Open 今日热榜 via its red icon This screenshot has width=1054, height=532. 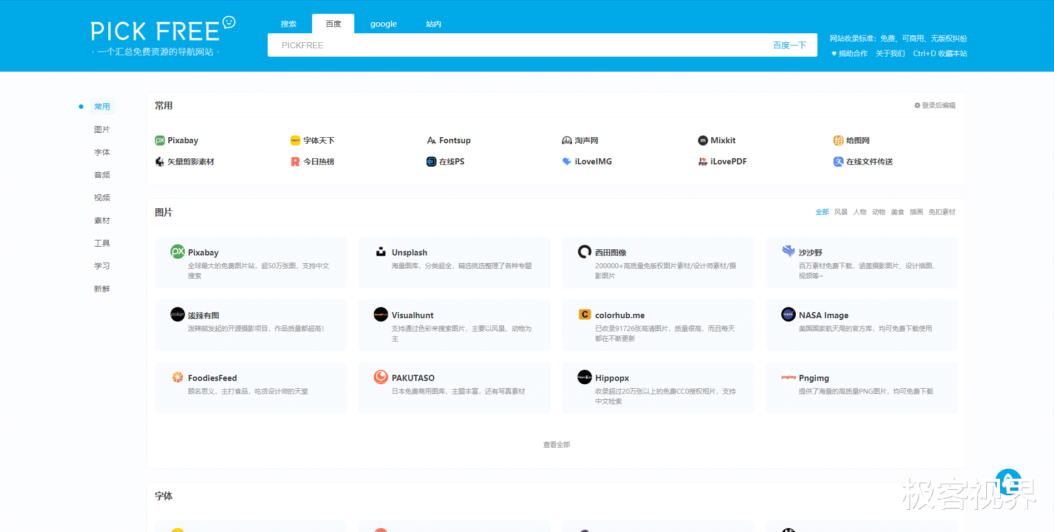[295, 162]
